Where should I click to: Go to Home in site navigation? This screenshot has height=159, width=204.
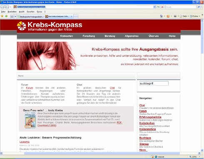tap(172, 36)
